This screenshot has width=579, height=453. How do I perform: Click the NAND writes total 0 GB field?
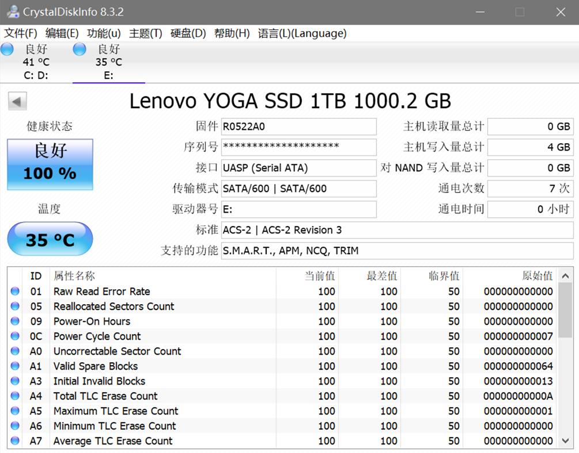[530, 168]
